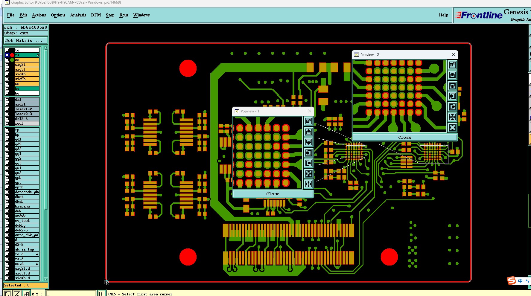531x296 pixels.
Task: Click the layer list scrollbar up arrow
Action: tap(46, 48)
